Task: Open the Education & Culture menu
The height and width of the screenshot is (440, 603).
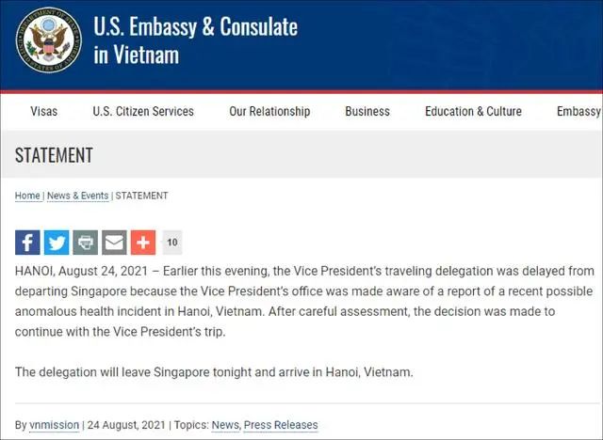Action: click(x=473, y=111)
